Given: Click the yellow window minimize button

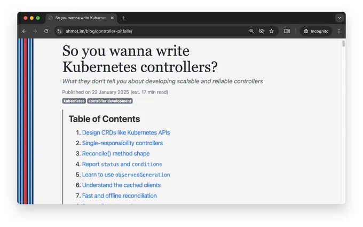Looking at the screenshot, I should [31, 18].
